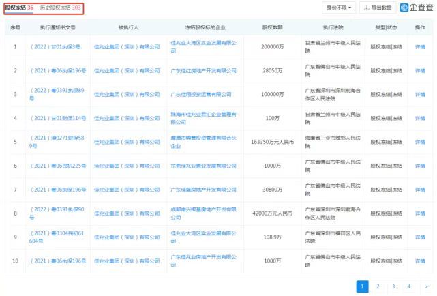Open case link (2022)甘01执保3号 in row 1
The height and width of the screenshot is (296, 437).
point(55,47)
